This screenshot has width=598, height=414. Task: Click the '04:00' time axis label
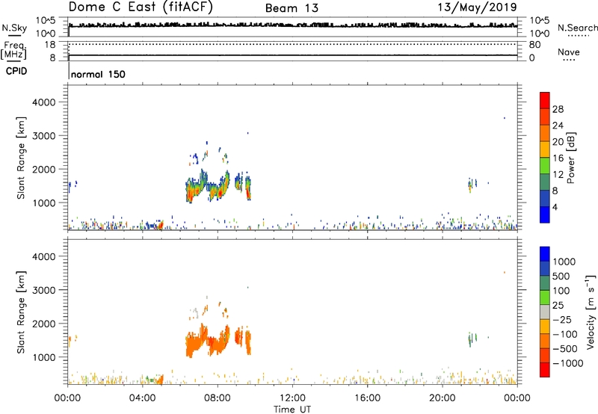142,398
